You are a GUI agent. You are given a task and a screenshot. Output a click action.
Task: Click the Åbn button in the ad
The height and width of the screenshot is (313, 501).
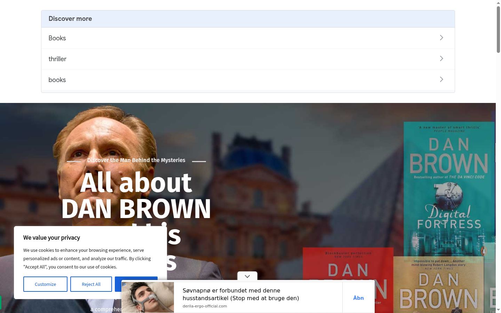point(358,298)
